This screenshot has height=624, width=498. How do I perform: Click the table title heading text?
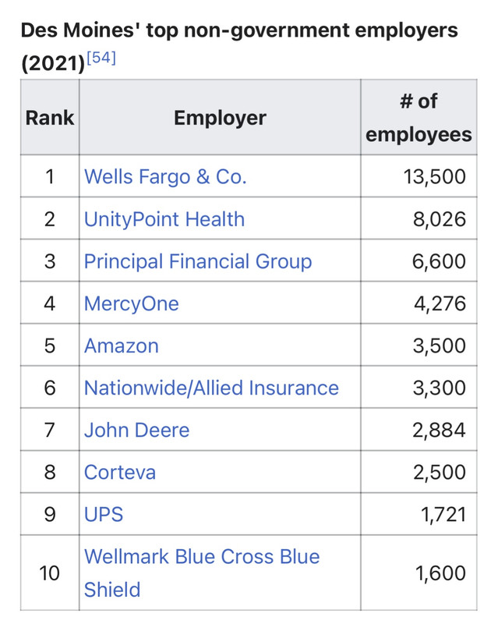coord(239,47)
